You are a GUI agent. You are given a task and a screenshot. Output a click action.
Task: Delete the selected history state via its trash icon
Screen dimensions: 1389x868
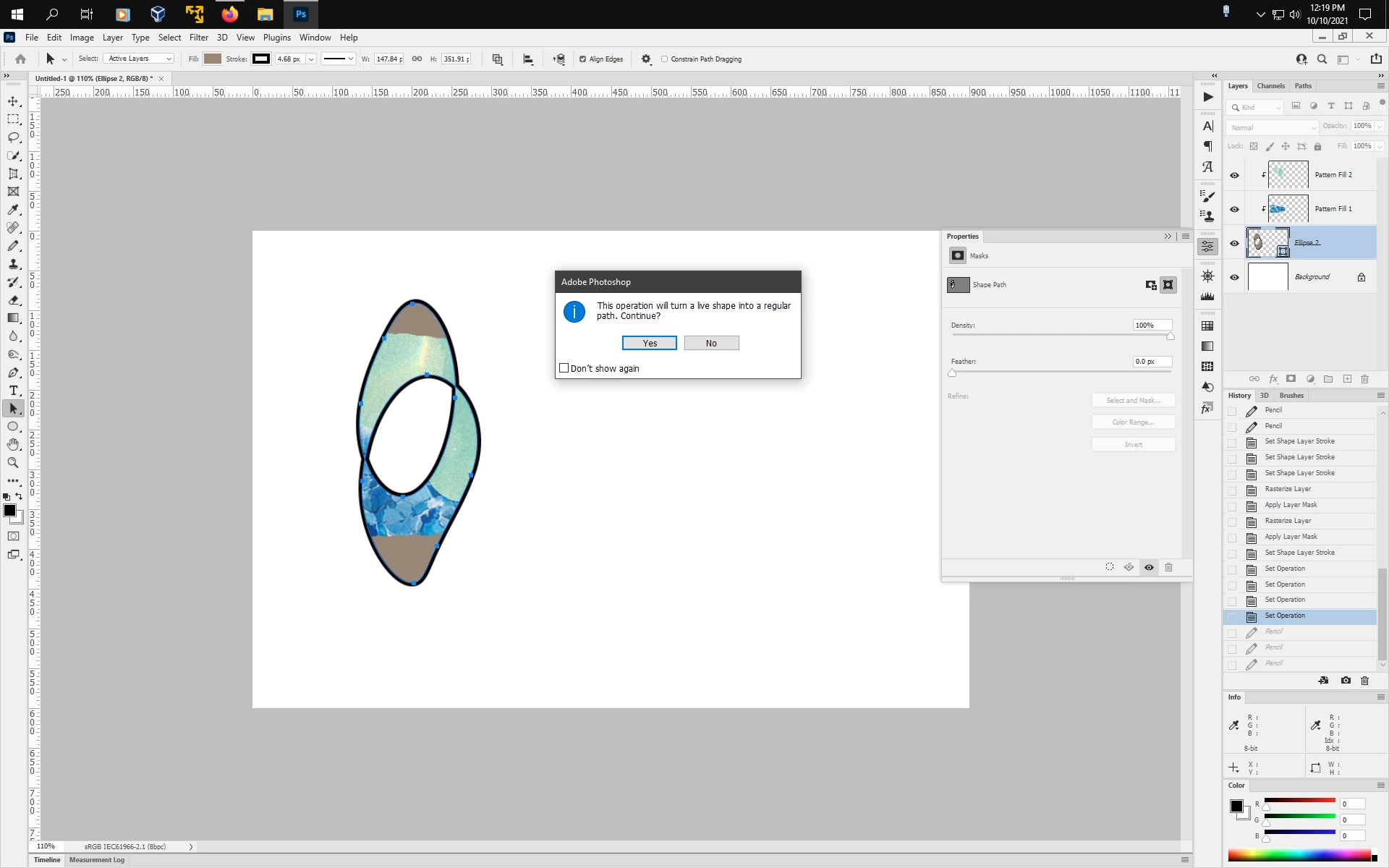(1364, 681)
